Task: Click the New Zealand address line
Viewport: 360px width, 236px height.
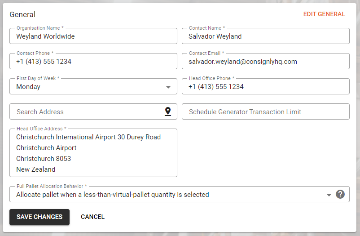Action: click(x=36, y=169)
